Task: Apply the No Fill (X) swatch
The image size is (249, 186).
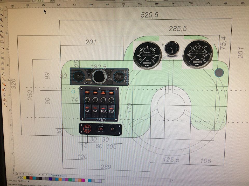Action: tap(22, 178)
